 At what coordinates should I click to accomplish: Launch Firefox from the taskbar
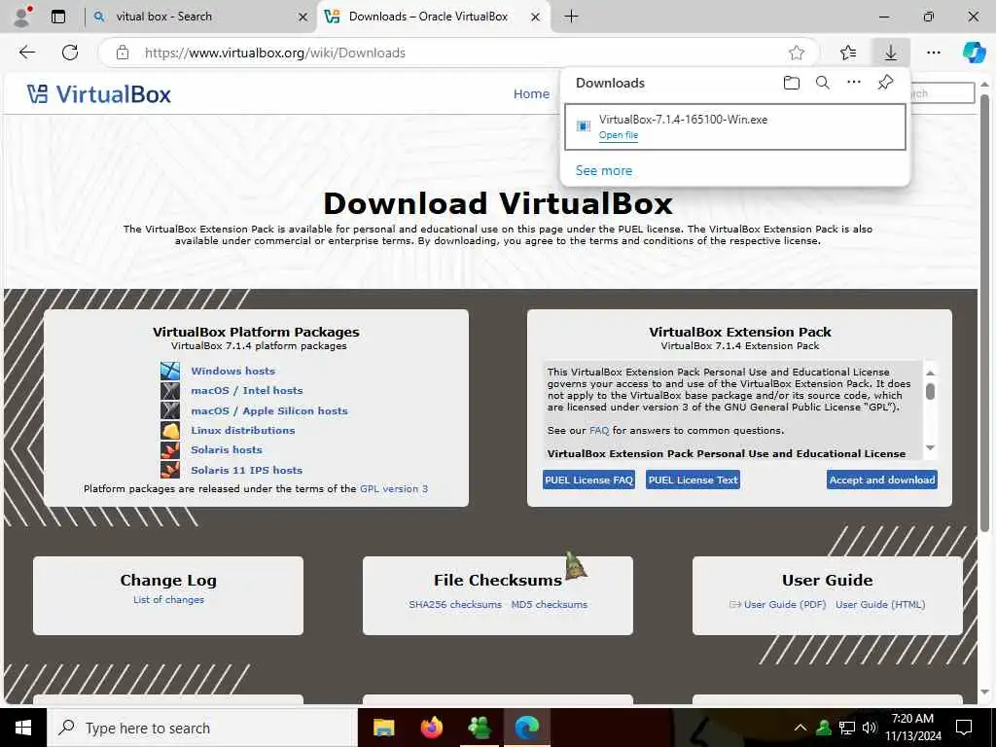coord(432,728)
